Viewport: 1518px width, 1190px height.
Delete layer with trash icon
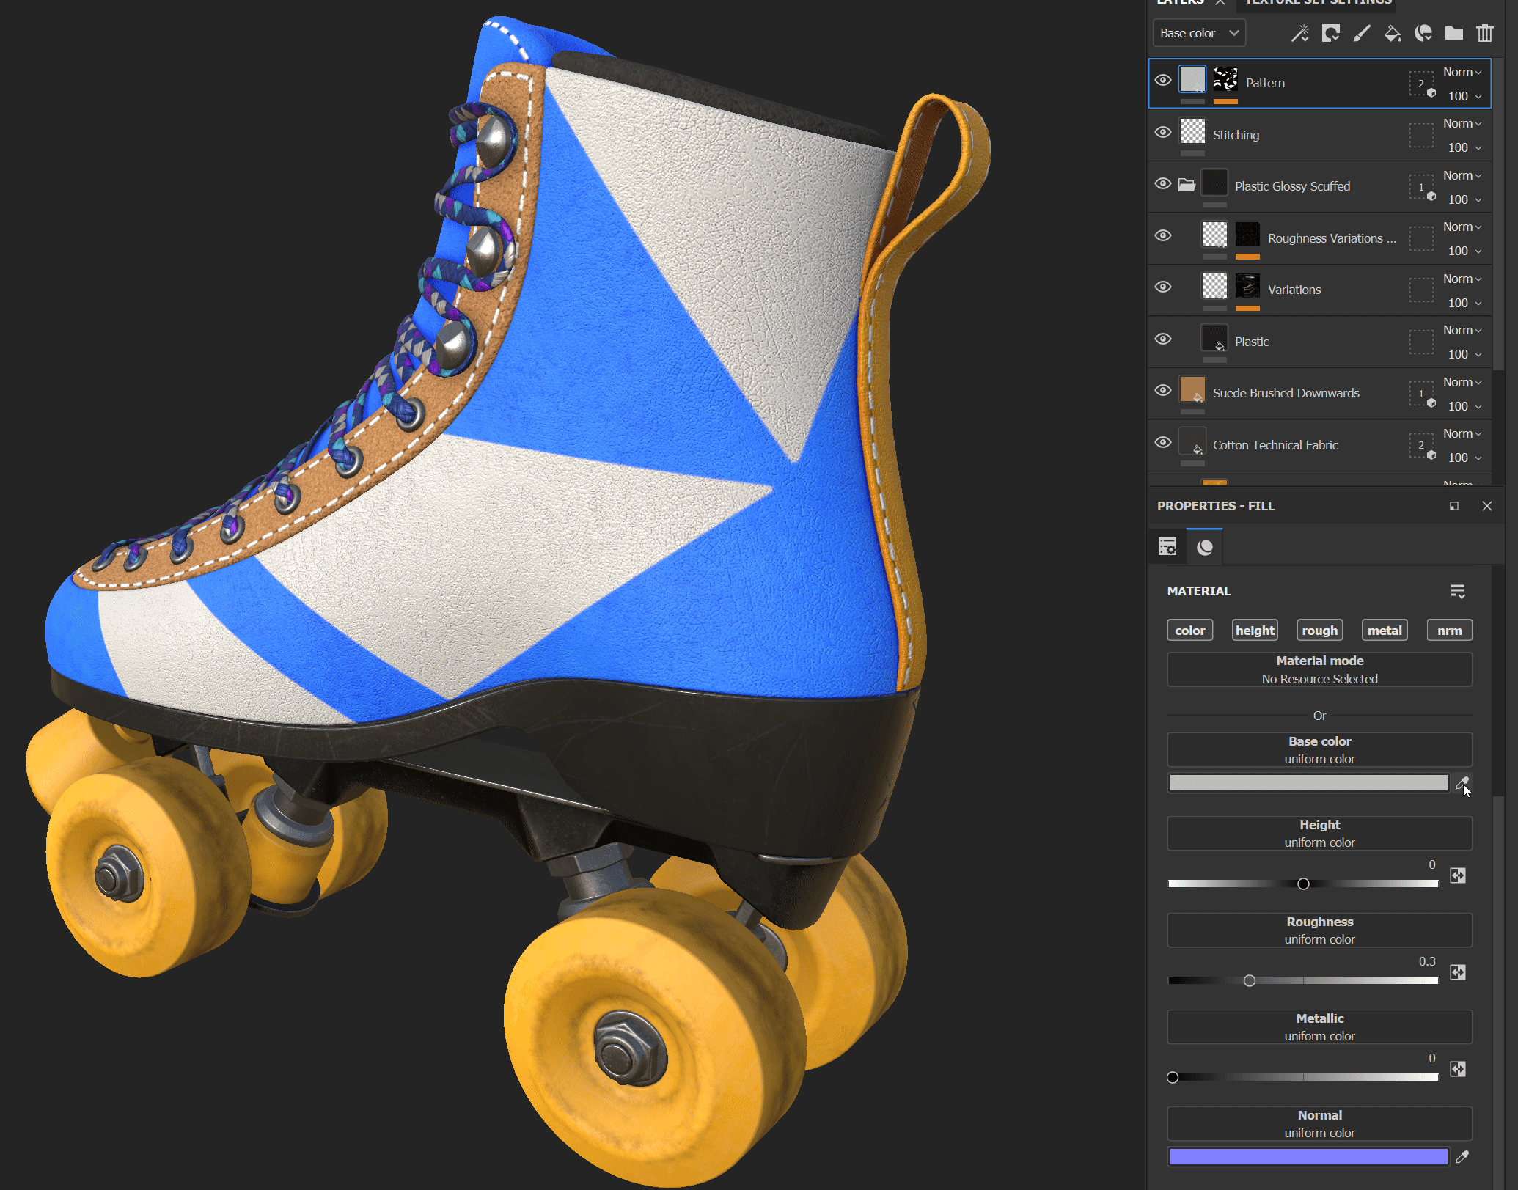pyautogui.click(x=1485, y=34)
